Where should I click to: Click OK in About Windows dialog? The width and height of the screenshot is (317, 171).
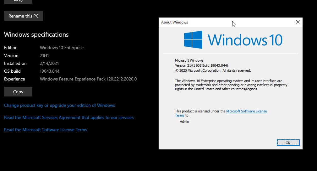tap(288, 143)
